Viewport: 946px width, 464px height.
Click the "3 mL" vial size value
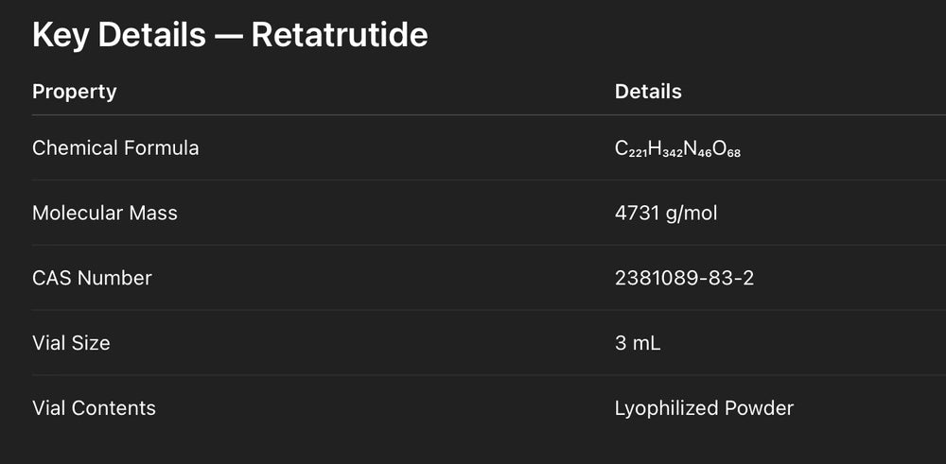[x=638, y=343]
